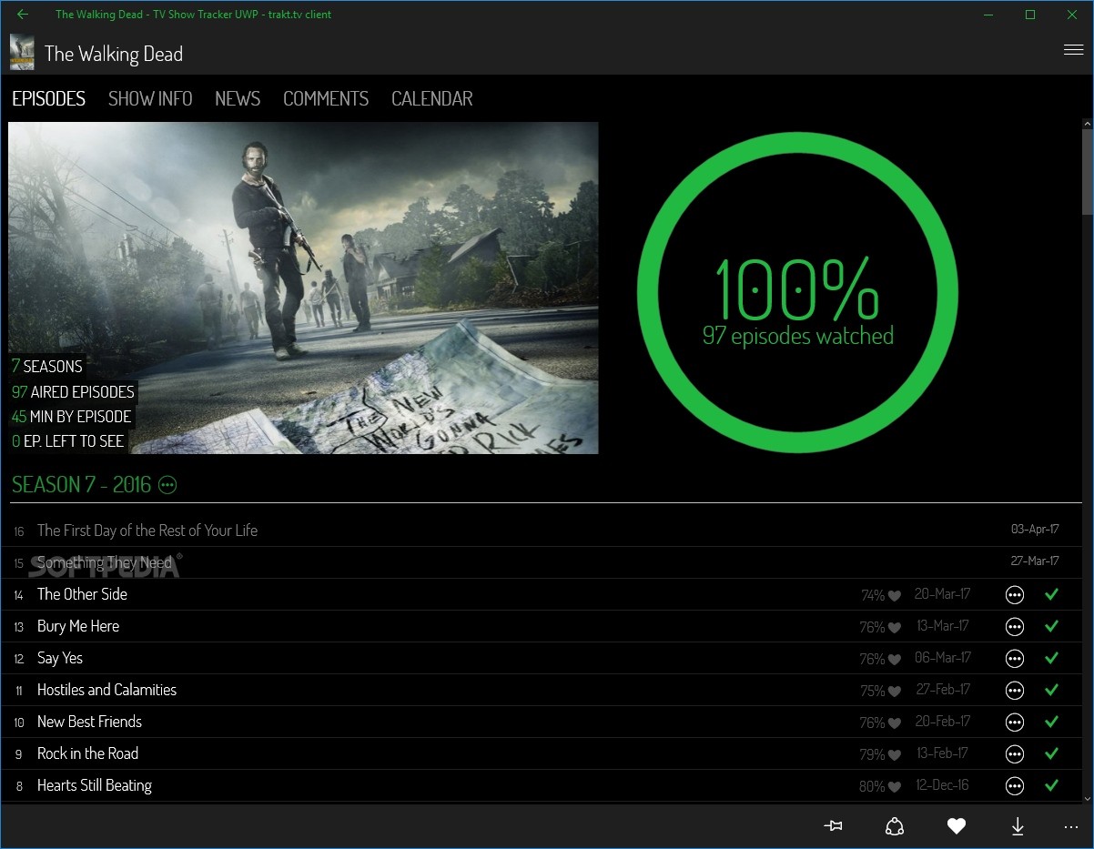The image size is (1094, 849).
Task: Toggle watched checkmark for New Best Friends
Action: [x=1051, y=722]
